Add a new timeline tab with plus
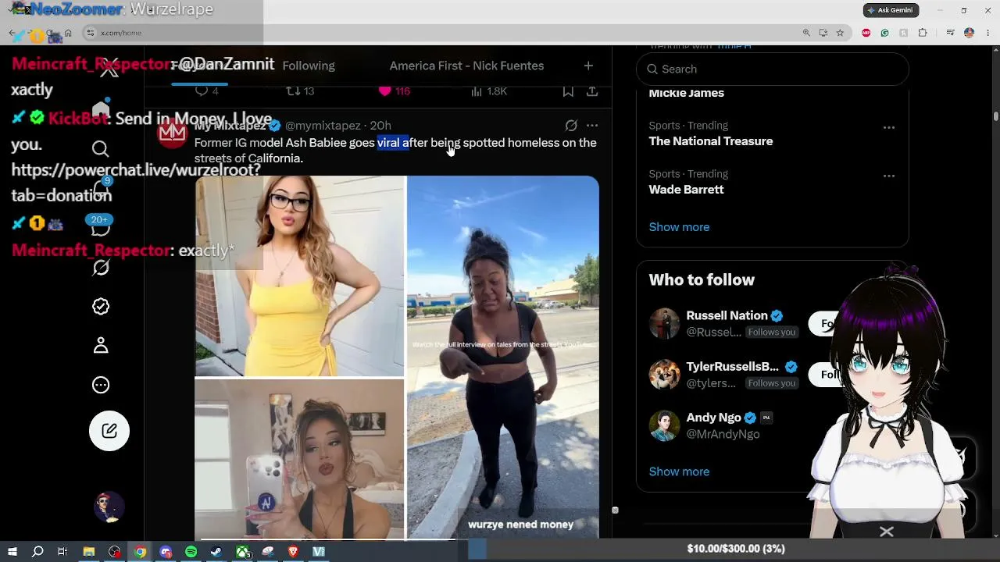 [x=588, y=66]
